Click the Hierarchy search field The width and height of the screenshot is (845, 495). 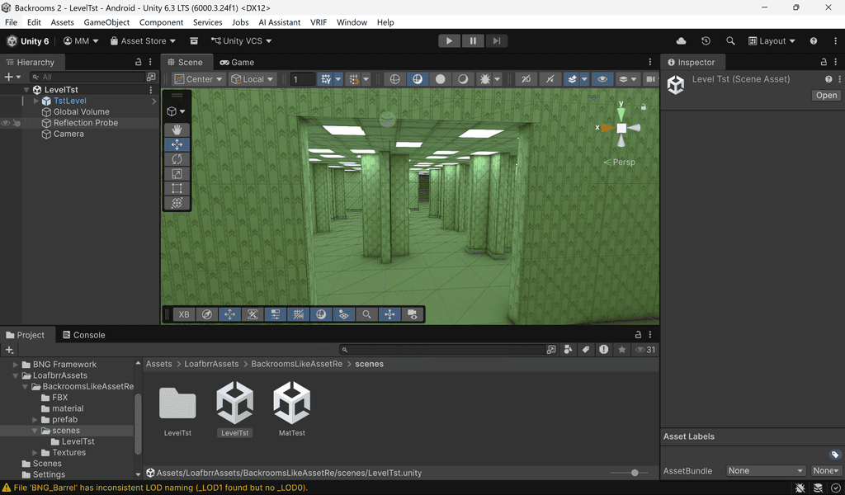coord(87,77)
